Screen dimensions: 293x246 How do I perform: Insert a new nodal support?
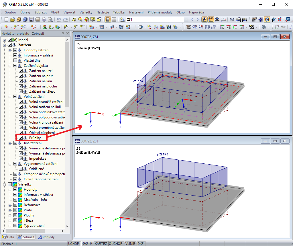click(44, 27)
